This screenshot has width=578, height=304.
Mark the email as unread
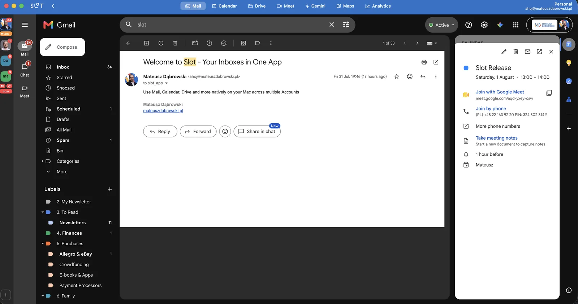coord(195,43)
